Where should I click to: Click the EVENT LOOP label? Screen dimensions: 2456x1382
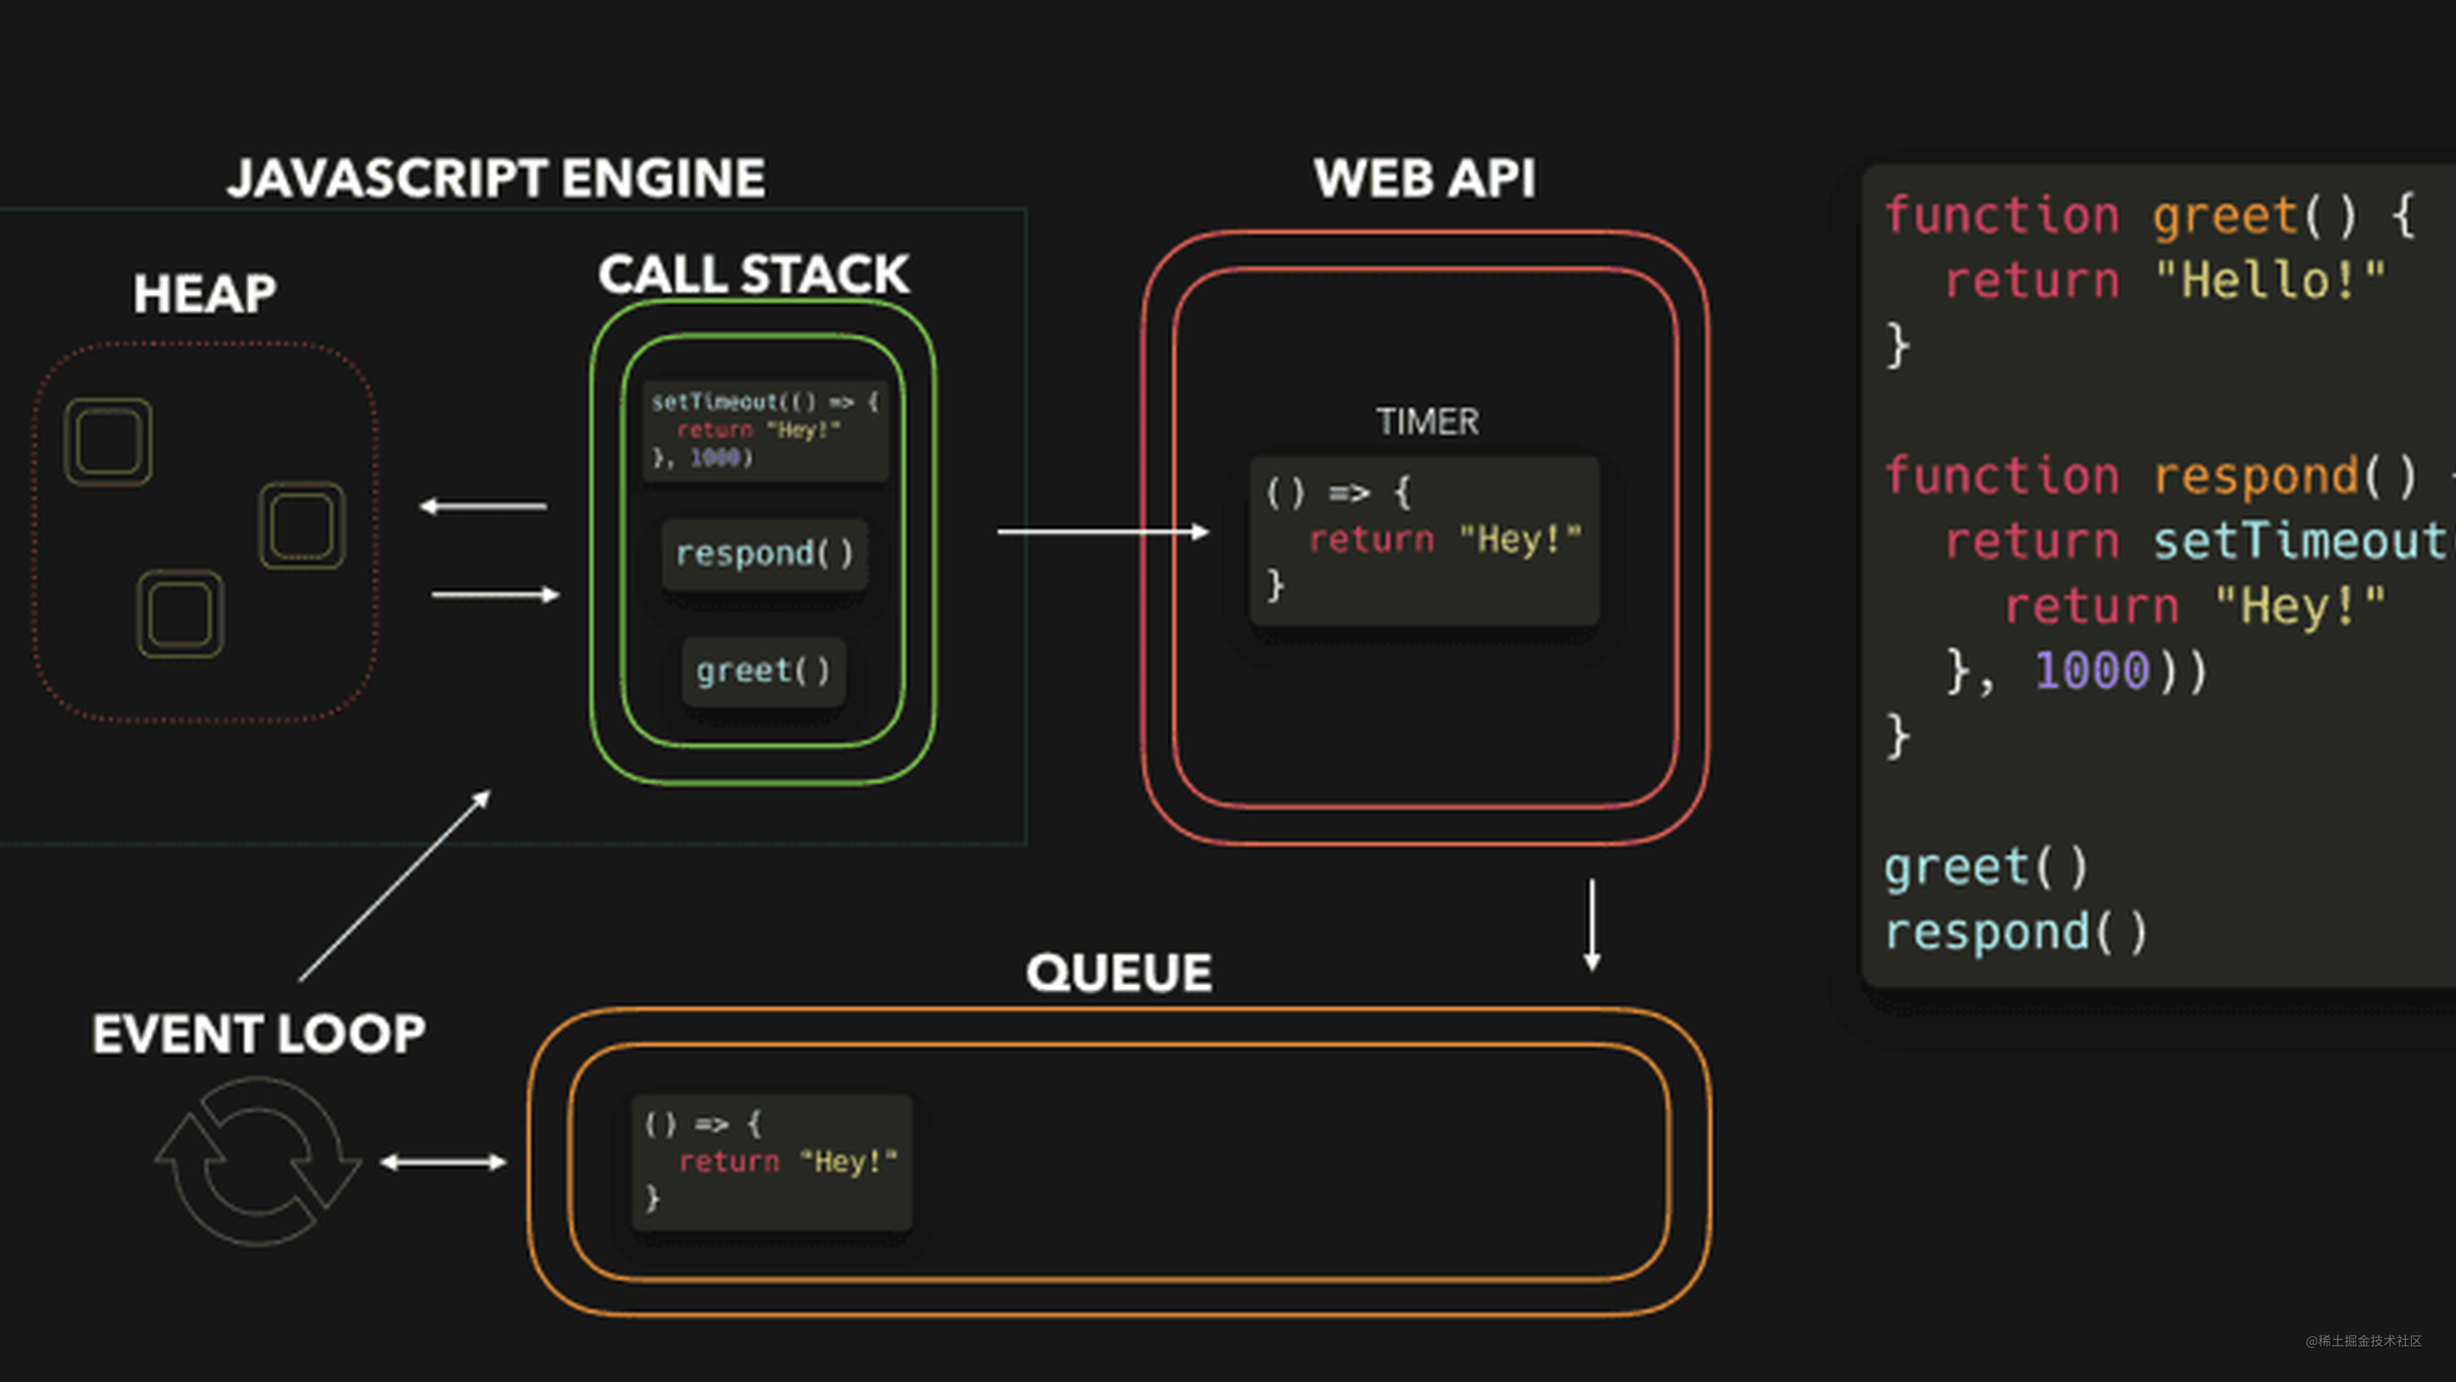(258, 1034)
